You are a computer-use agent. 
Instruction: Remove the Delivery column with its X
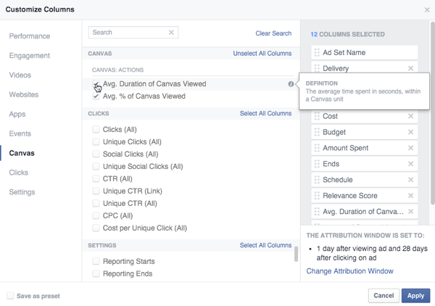(x=410, y=69)
